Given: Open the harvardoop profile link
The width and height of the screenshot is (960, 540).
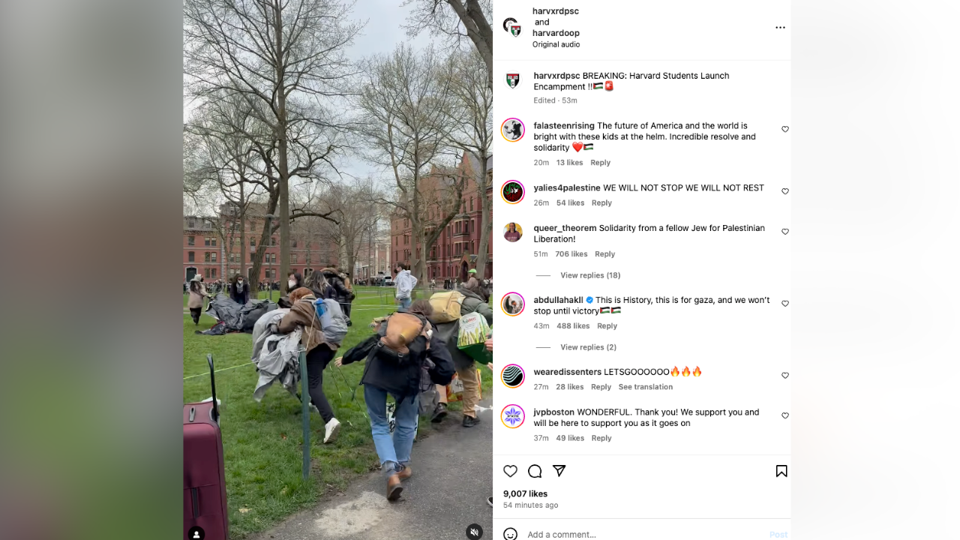Looking at the screenshot, I should (556, 33).
